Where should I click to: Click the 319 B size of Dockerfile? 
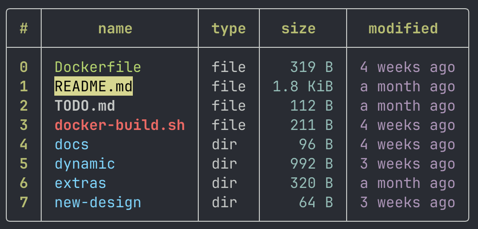tap(311, 67)
